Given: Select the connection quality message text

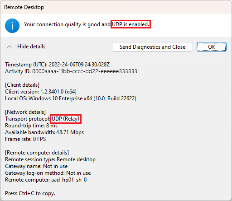Looking at the screenshot, I should tap(87, 24).
